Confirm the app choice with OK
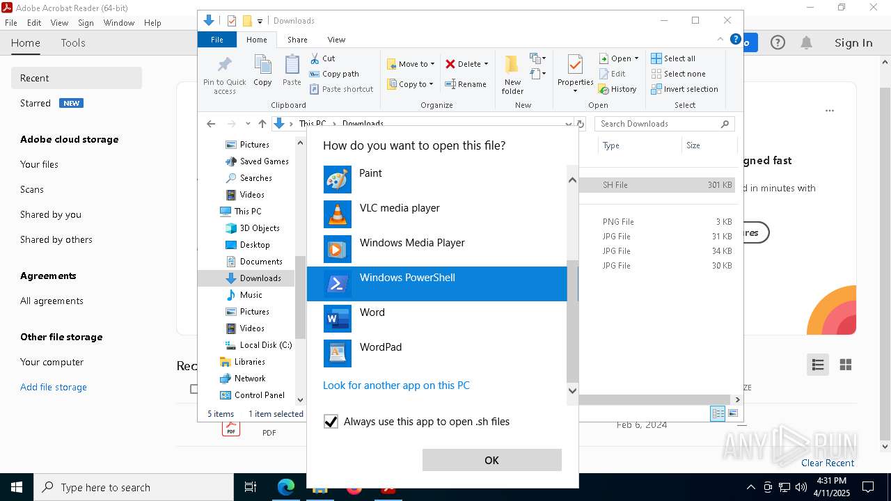Screen dimensions: 891x501 click(x=491, y=460)
